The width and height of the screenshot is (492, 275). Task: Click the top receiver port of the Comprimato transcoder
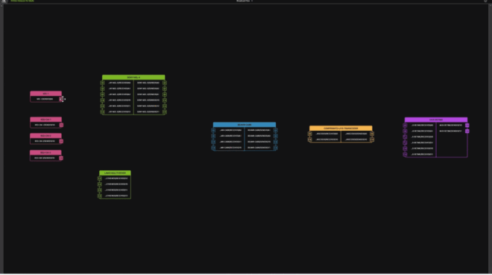pyautogui.click(x=309, y=134)
